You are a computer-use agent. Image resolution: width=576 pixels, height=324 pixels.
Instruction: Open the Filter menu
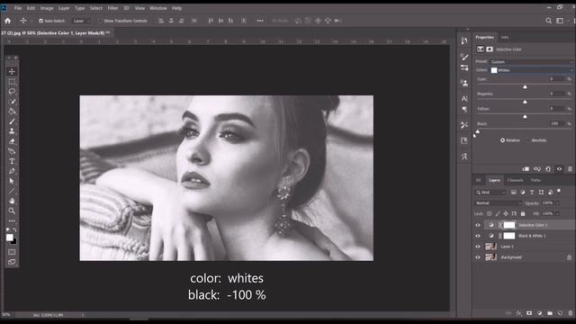(x=112, y=8)
